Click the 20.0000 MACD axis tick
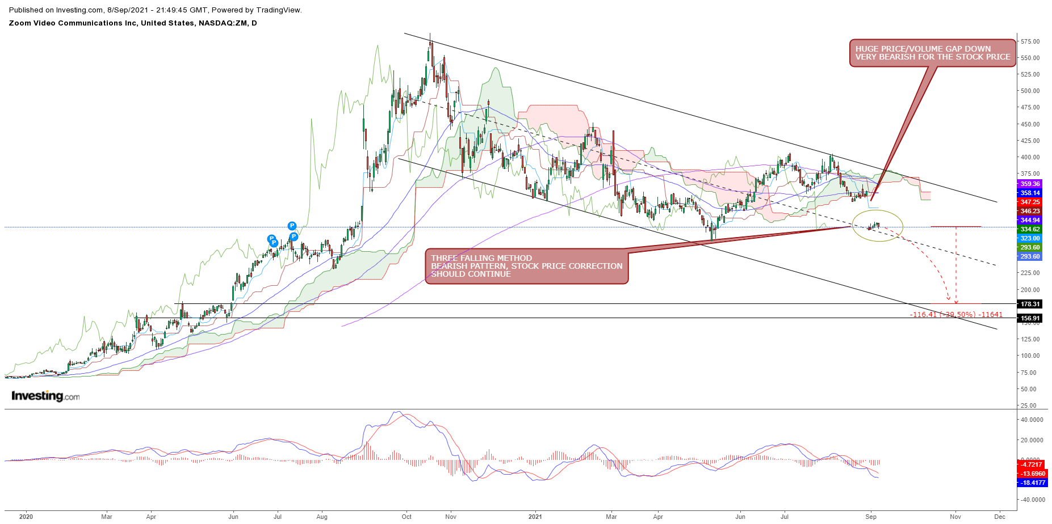Screen dimensions: 1052x524 pos(1032,440)
